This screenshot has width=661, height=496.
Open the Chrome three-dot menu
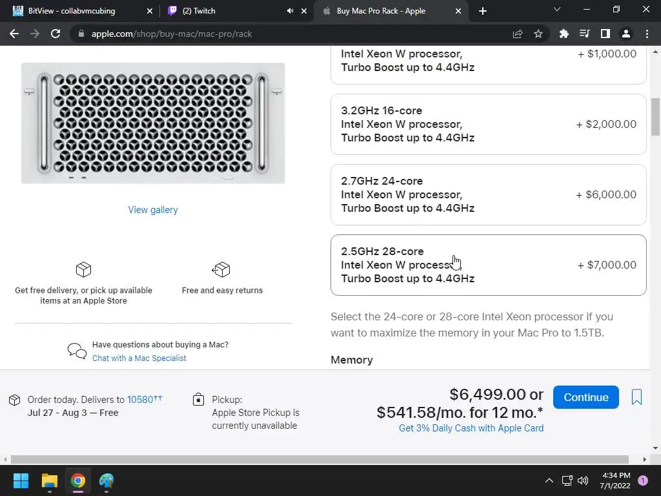pos(647,34)
